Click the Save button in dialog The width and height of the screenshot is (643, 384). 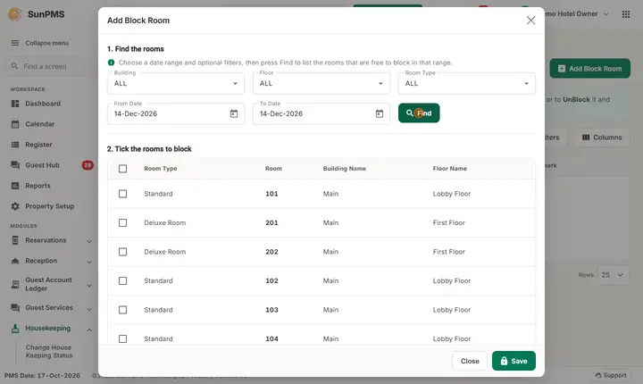tap(514, 361)
